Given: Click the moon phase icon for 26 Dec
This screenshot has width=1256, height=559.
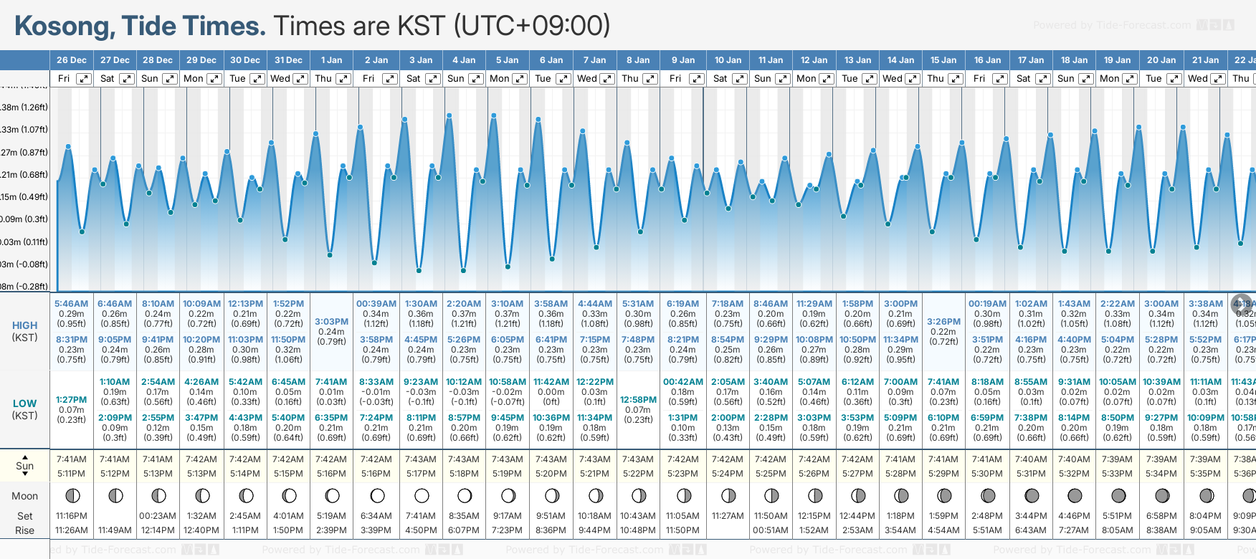Looking at the screenshot, I should point(72,495).
